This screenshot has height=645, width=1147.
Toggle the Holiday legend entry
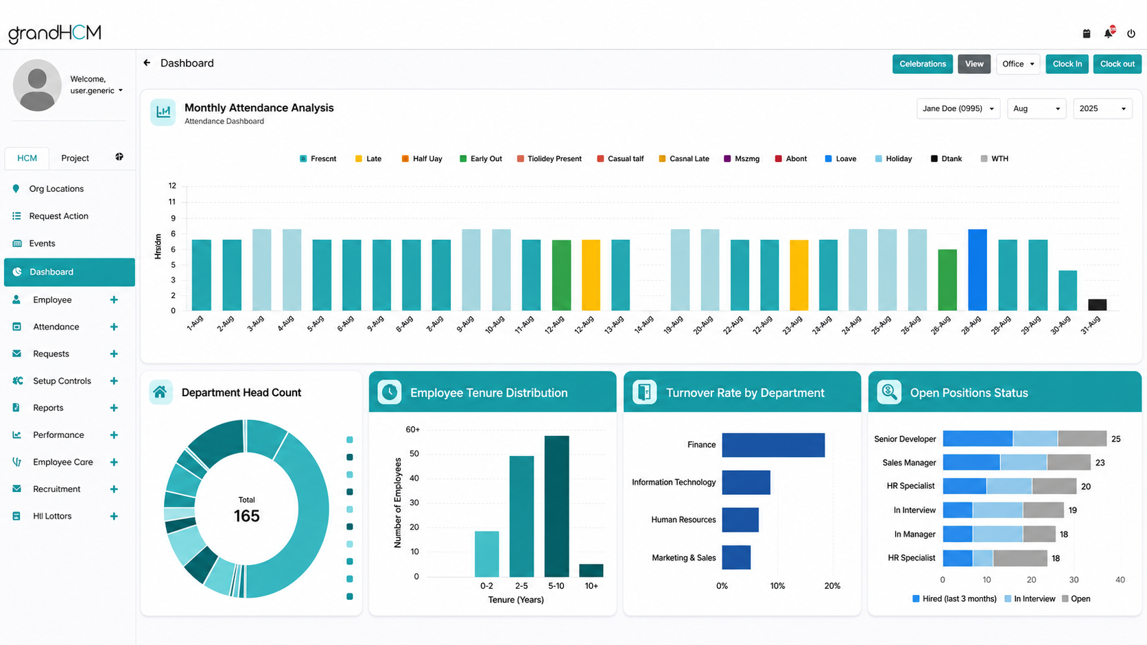pos(893,158)
